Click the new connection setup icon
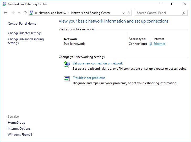This screenshot has width=191, height=142. coord(67,64)
